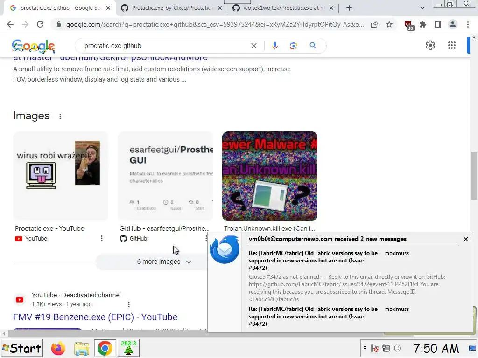Click the esarfeetgui Prosthe GUI thumbnail
The height and width of the screenshot is (358, 478).
click(165, 176)
